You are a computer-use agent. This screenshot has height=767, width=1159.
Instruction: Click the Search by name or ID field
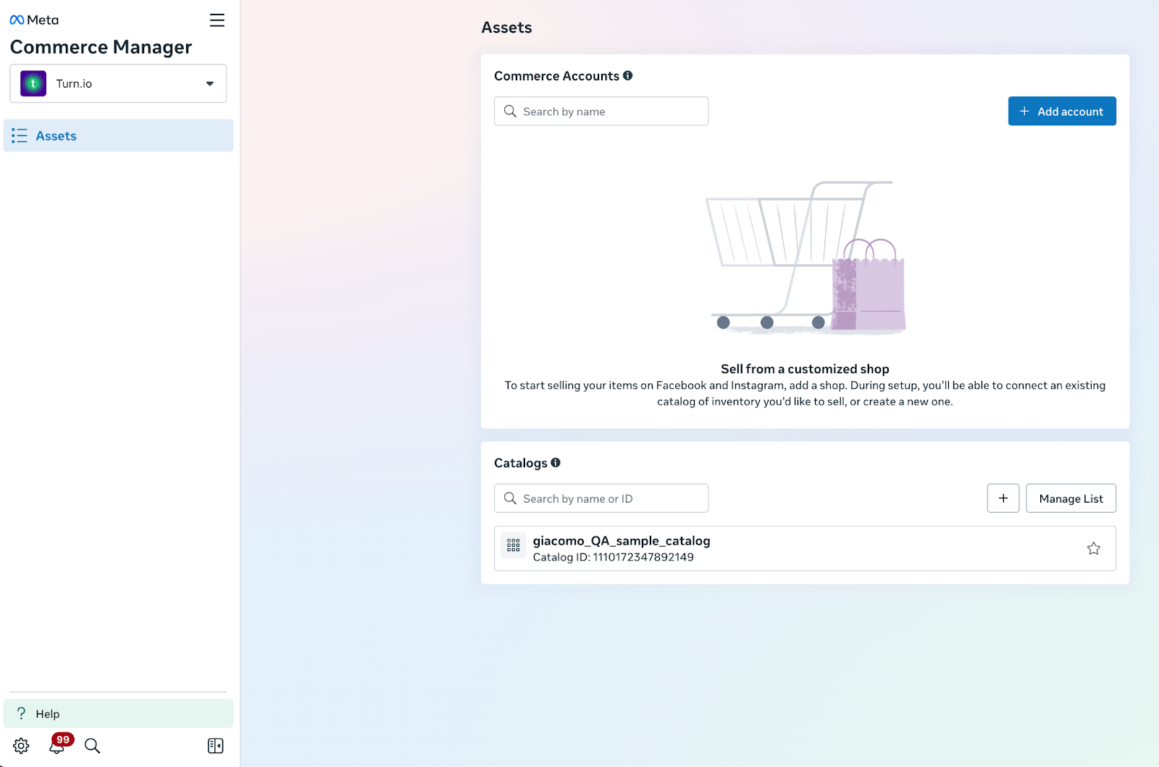coord(601,498)
